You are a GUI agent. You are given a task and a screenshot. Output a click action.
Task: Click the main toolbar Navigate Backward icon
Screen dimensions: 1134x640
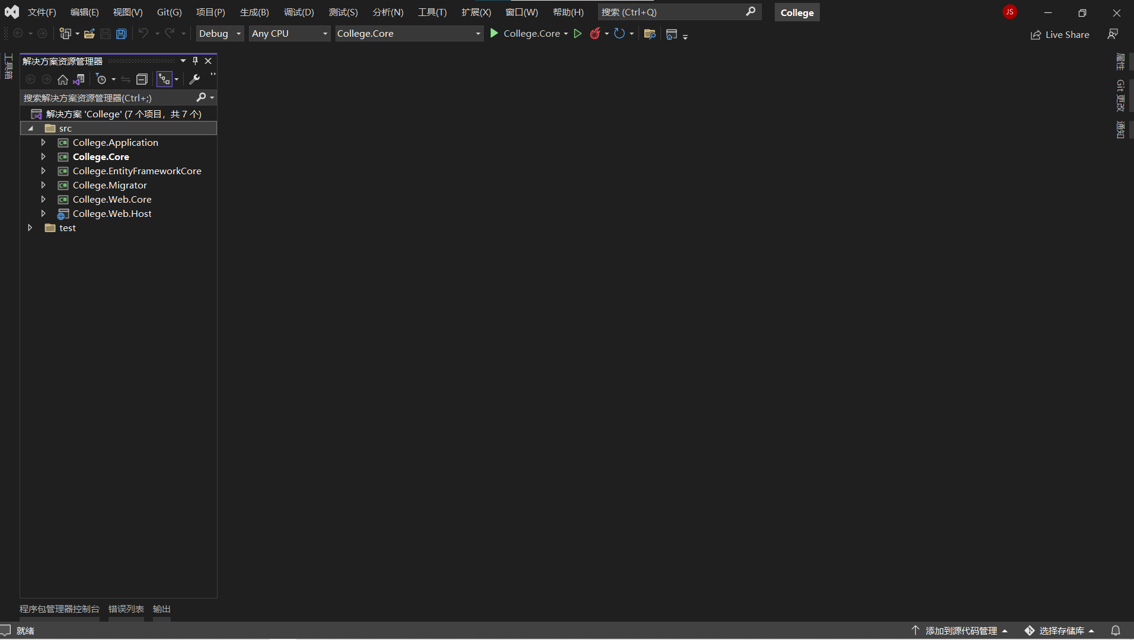click(18, 33)
